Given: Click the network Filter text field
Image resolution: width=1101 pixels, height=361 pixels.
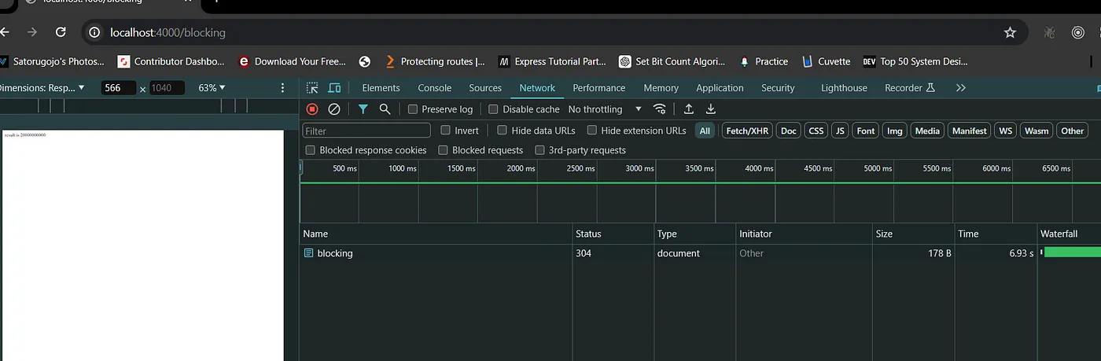Looking at the screenshot, I should 366,131.
